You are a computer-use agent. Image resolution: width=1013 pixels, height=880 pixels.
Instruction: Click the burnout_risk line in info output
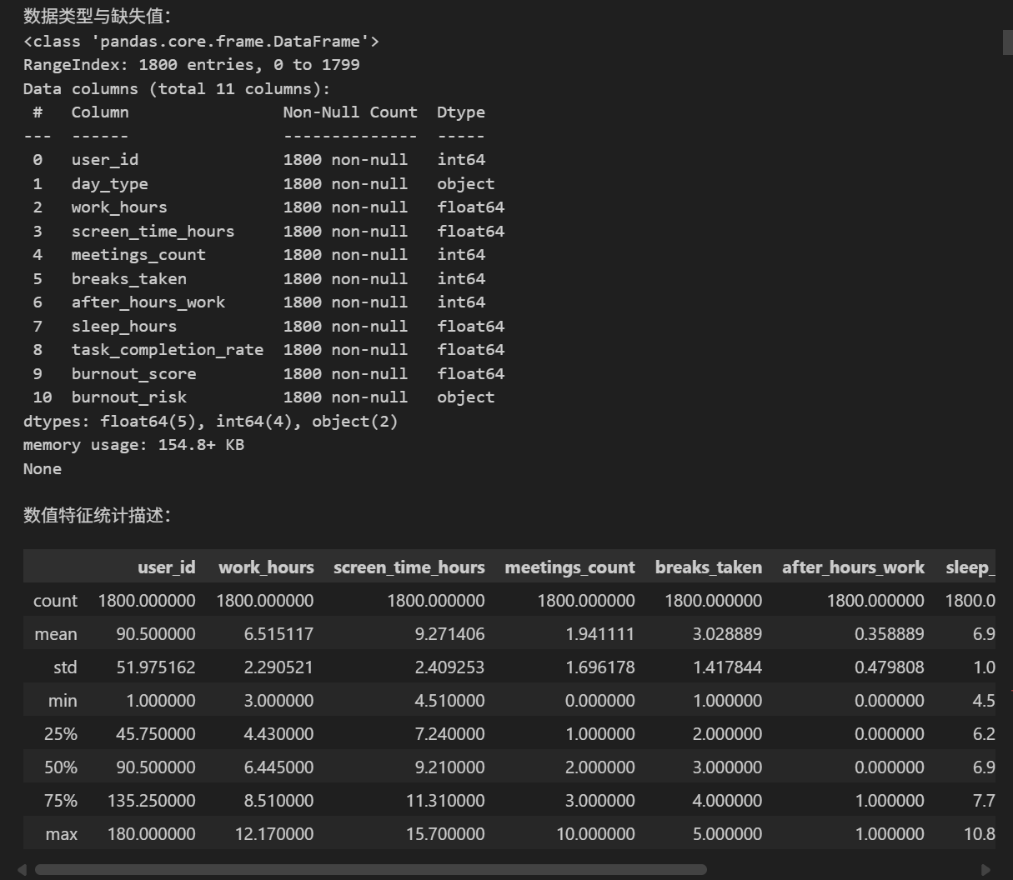[x=128, y=397]
